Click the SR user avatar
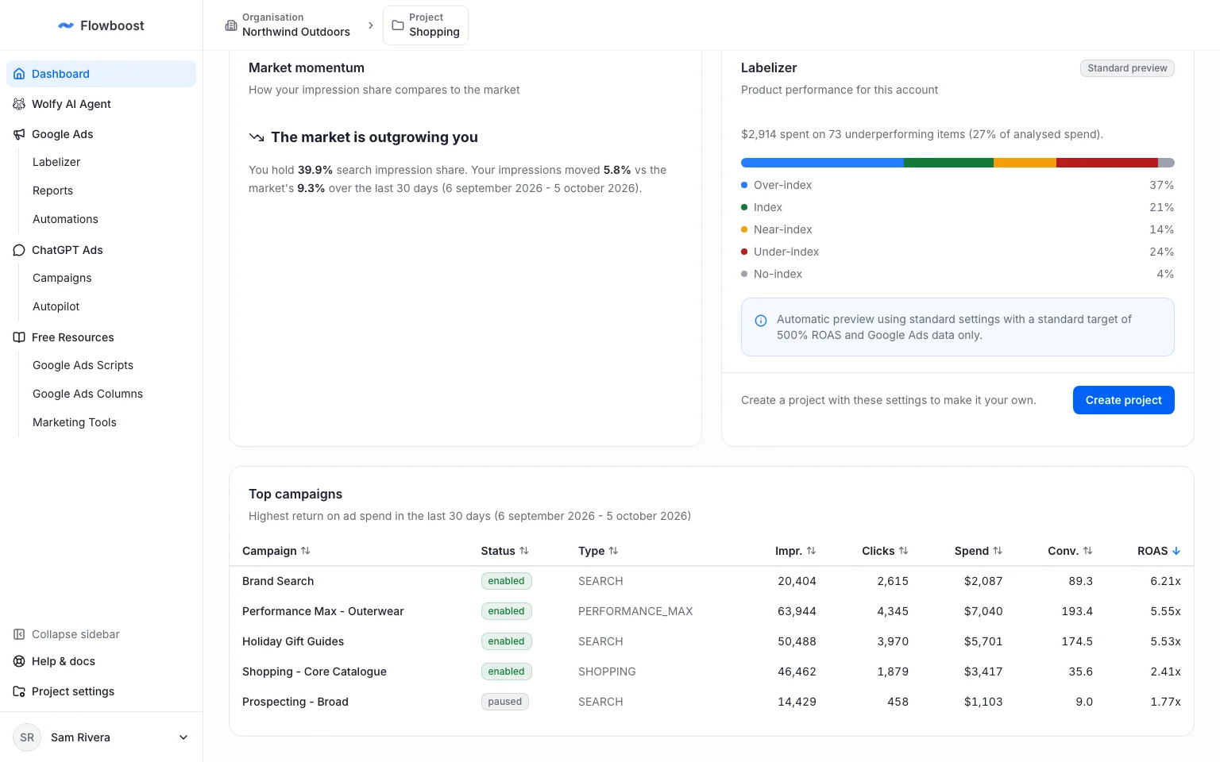 pos(27,737)
